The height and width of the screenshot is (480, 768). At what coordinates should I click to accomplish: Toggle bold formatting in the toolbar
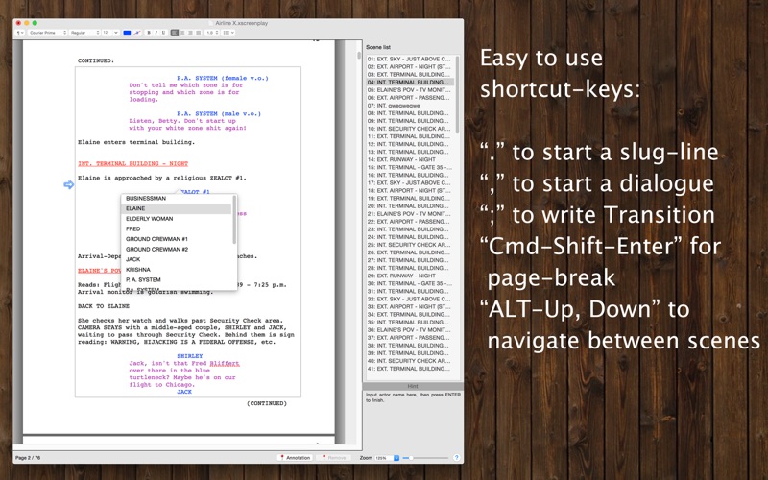[x=149, y=33]
